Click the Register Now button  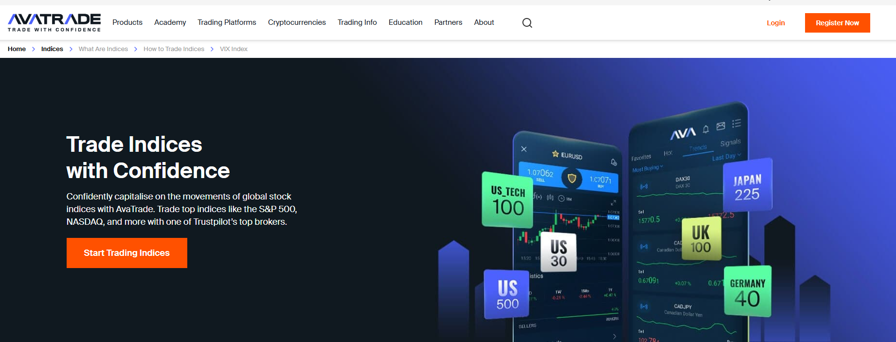coord(838,23)
